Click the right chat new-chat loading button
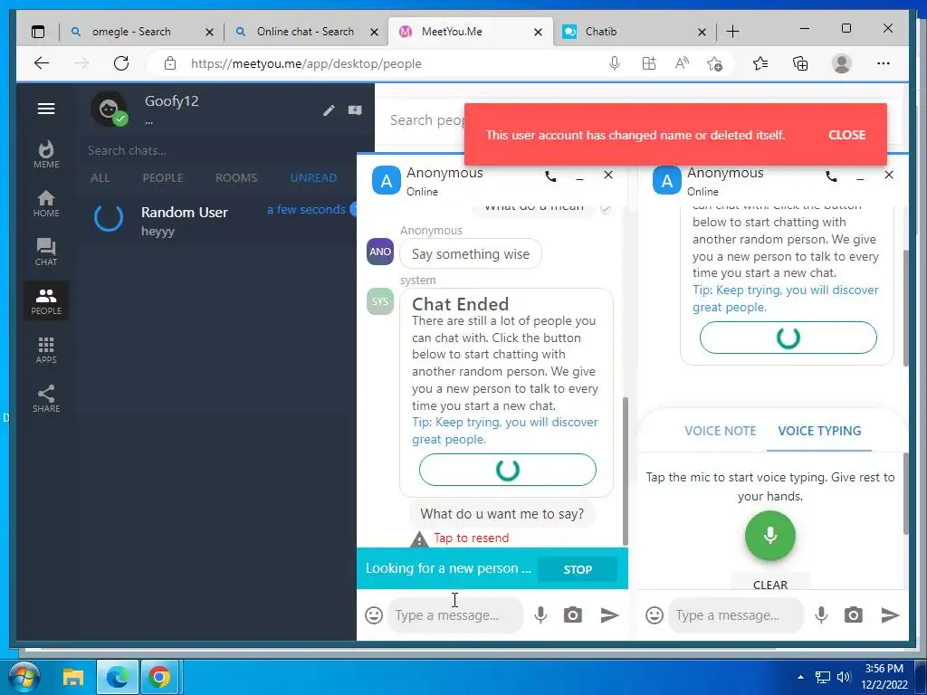Screen dimensions: 927x695 coord(788,338)
